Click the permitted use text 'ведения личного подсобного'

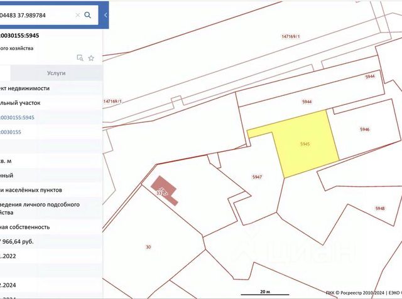pyautogui.click(x=40, y=204)
